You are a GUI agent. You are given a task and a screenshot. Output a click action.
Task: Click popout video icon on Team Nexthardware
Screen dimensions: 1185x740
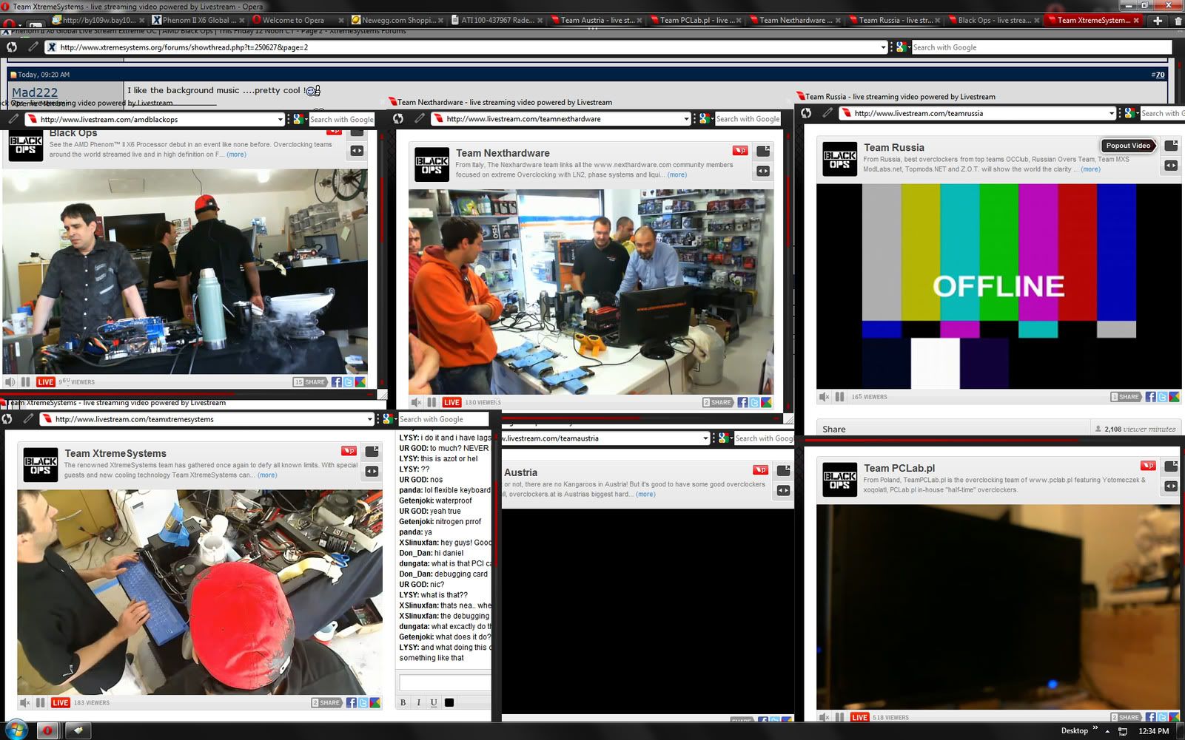point(762,151)
